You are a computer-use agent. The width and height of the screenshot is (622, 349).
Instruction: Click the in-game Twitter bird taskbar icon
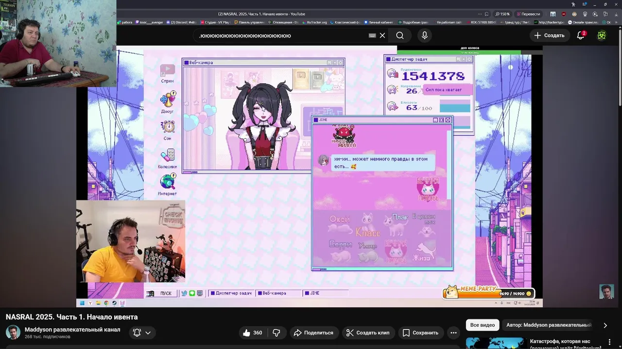(184, 293)
